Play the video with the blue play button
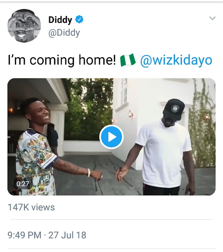This screenshot has width=223, height=252. coord(111,137)
